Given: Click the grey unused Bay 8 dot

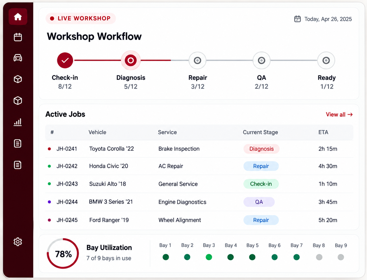Looking at the screenshot, I should (x=319, y=257).
